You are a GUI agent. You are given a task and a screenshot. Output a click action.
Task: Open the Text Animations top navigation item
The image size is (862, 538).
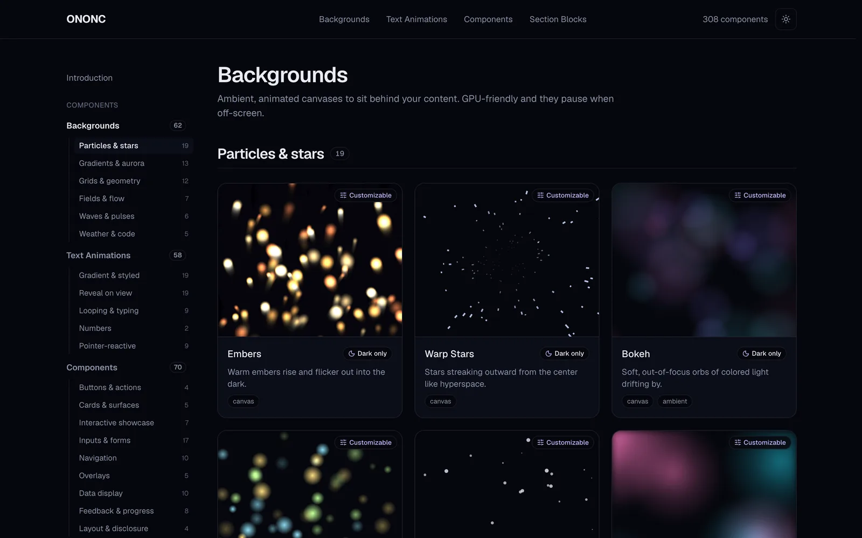[416, 19]
